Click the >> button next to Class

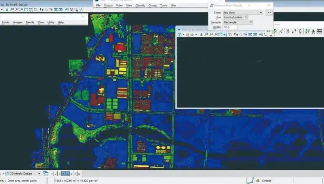[269, 13]
